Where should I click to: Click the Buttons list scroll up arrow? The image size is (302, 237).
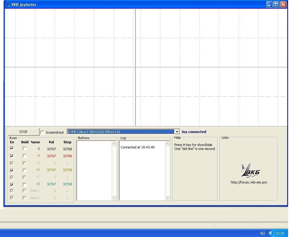point(114,144)
